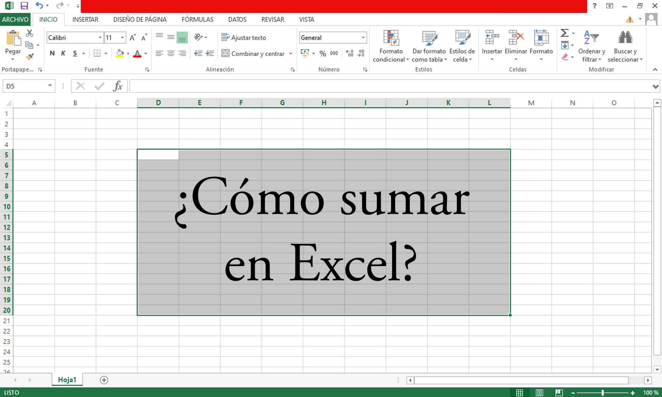Click the Cut scissors icon
Viewport: 662px width, 397px height.
[x=29, y=33]
